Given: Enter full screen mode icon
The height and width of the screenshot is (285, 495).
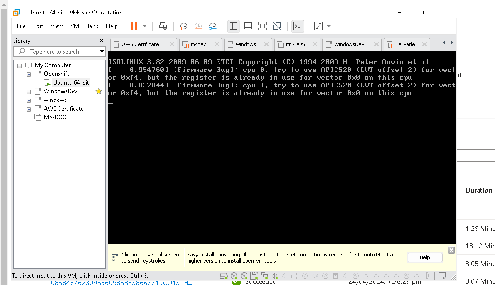Looking at the screenshot, I should click(x=262, y=26).
